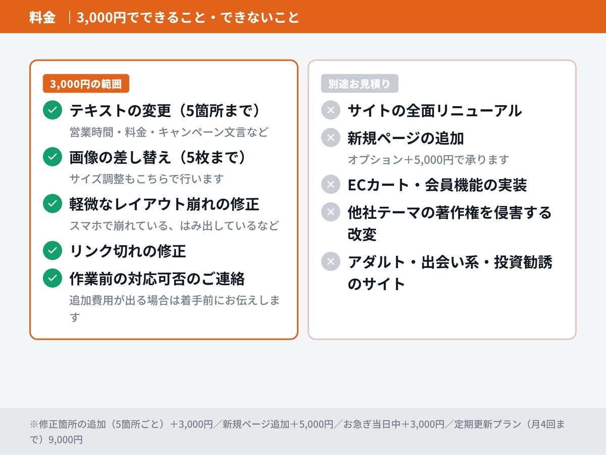Click green check icon beside 画像の差し替え
606x455 pixels.
pyautogui.click(x=53, y=157)
